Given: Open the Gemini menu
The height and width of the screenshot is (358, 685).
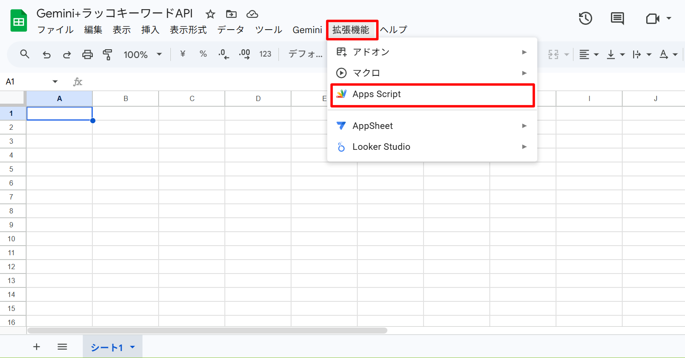Looking at the screenshot, I should click(x=307, y=30).
